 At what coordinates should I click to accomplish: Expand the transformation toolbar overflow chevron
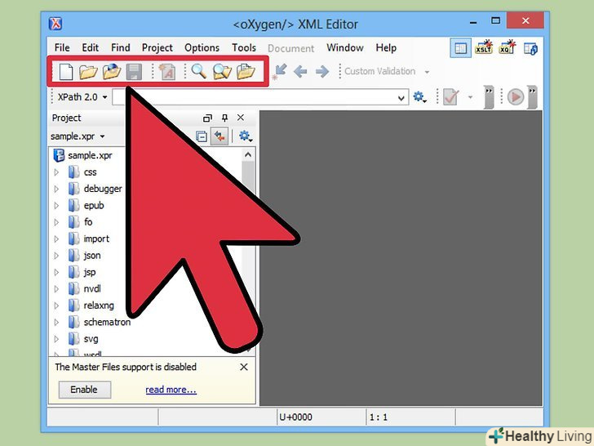[532, 97]
